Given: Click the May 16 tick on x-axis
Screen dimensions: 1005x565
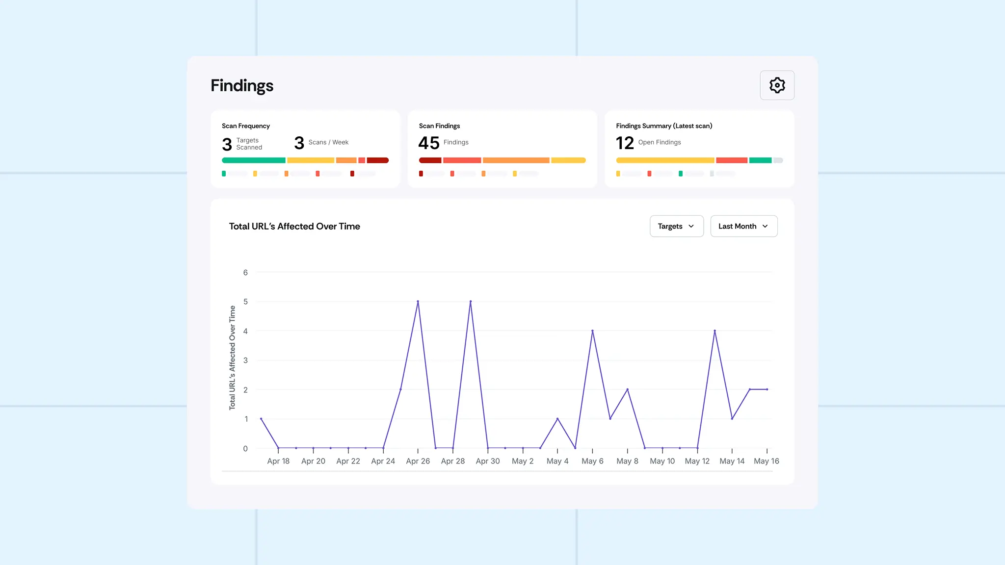Looking at the screenshot, I should tap(767, 461).
